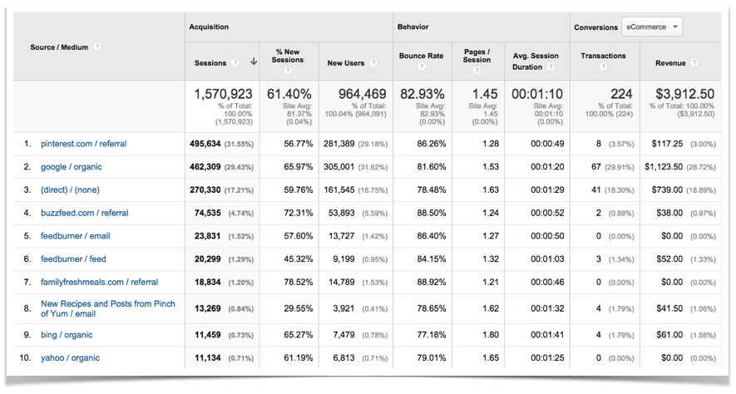Open the Revenue column help icon
Image resolution: width=736 pixels, height=394 pixels.
click(x=694, y=63)
